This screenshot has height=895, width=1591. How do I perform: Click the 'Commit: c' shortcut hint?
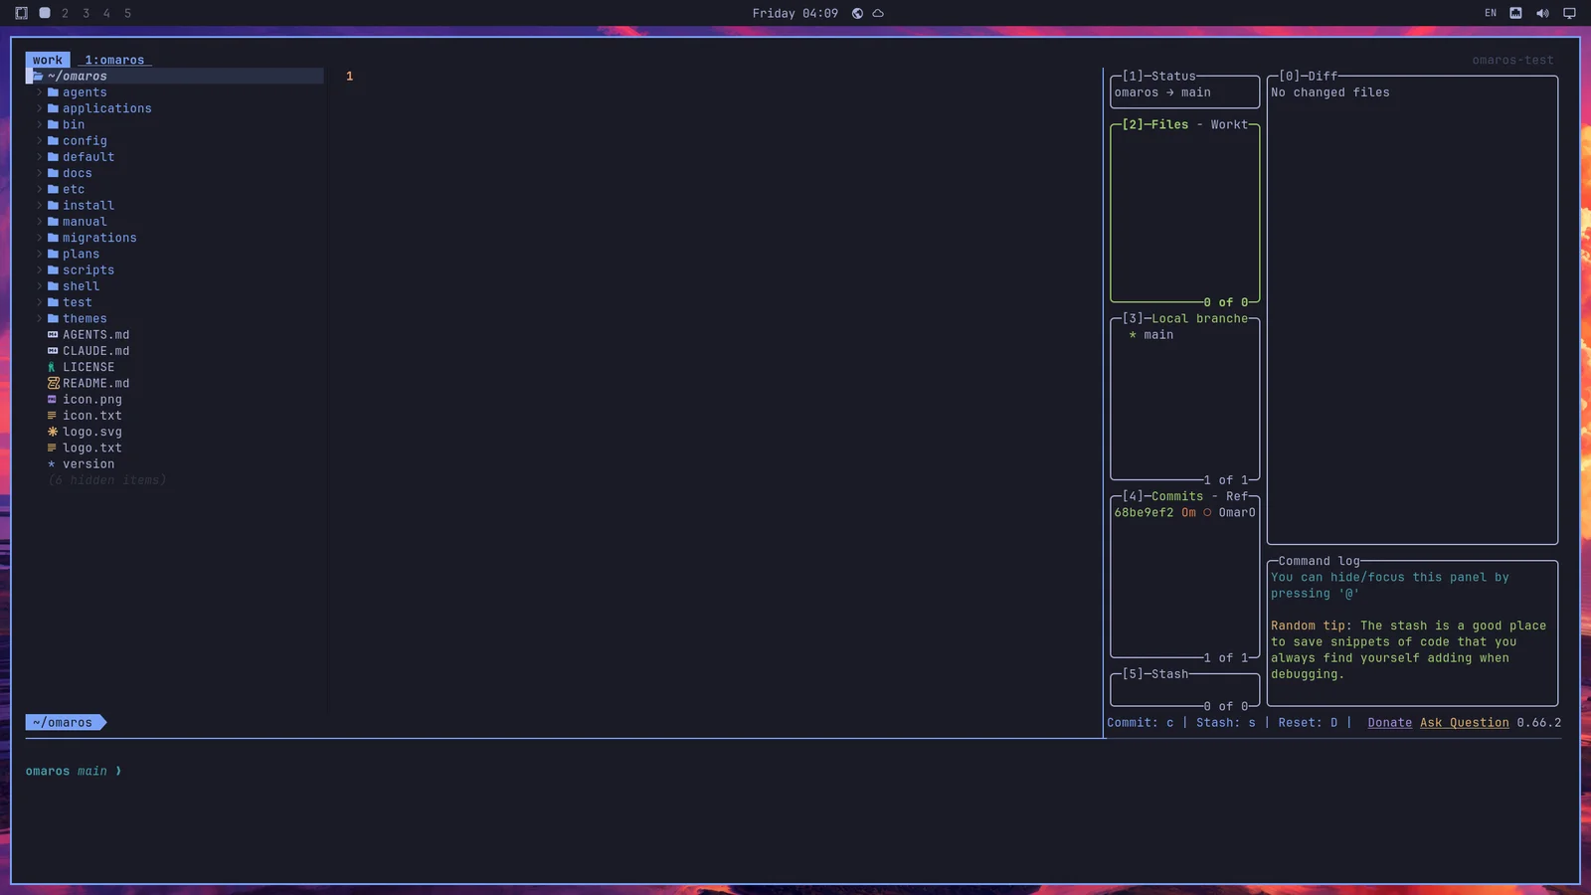click(x=1141, y=723)
